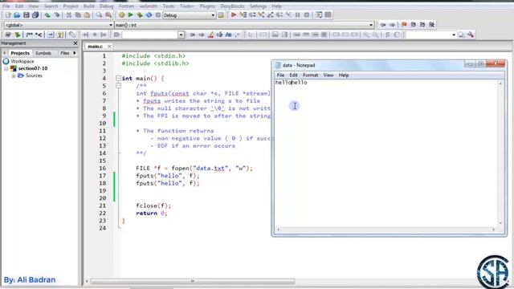Viewport: 514px width, 289px height.
Task: Click Notepad's vertical scrollbar down arrow
Action: pyautogui.click(x=500, y=223)
